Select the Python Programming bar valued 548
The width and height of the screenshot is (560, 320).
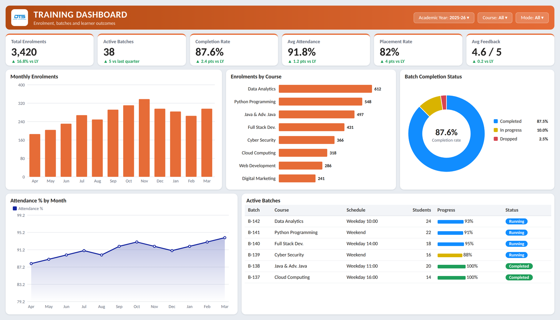click(x=320, y=102)
